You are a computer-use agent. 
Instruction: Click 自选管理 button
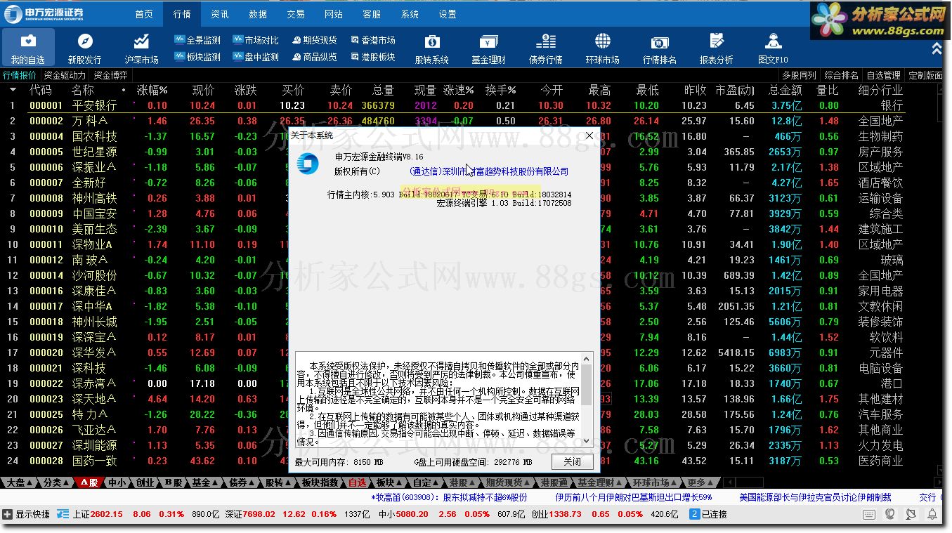(884, 75)
